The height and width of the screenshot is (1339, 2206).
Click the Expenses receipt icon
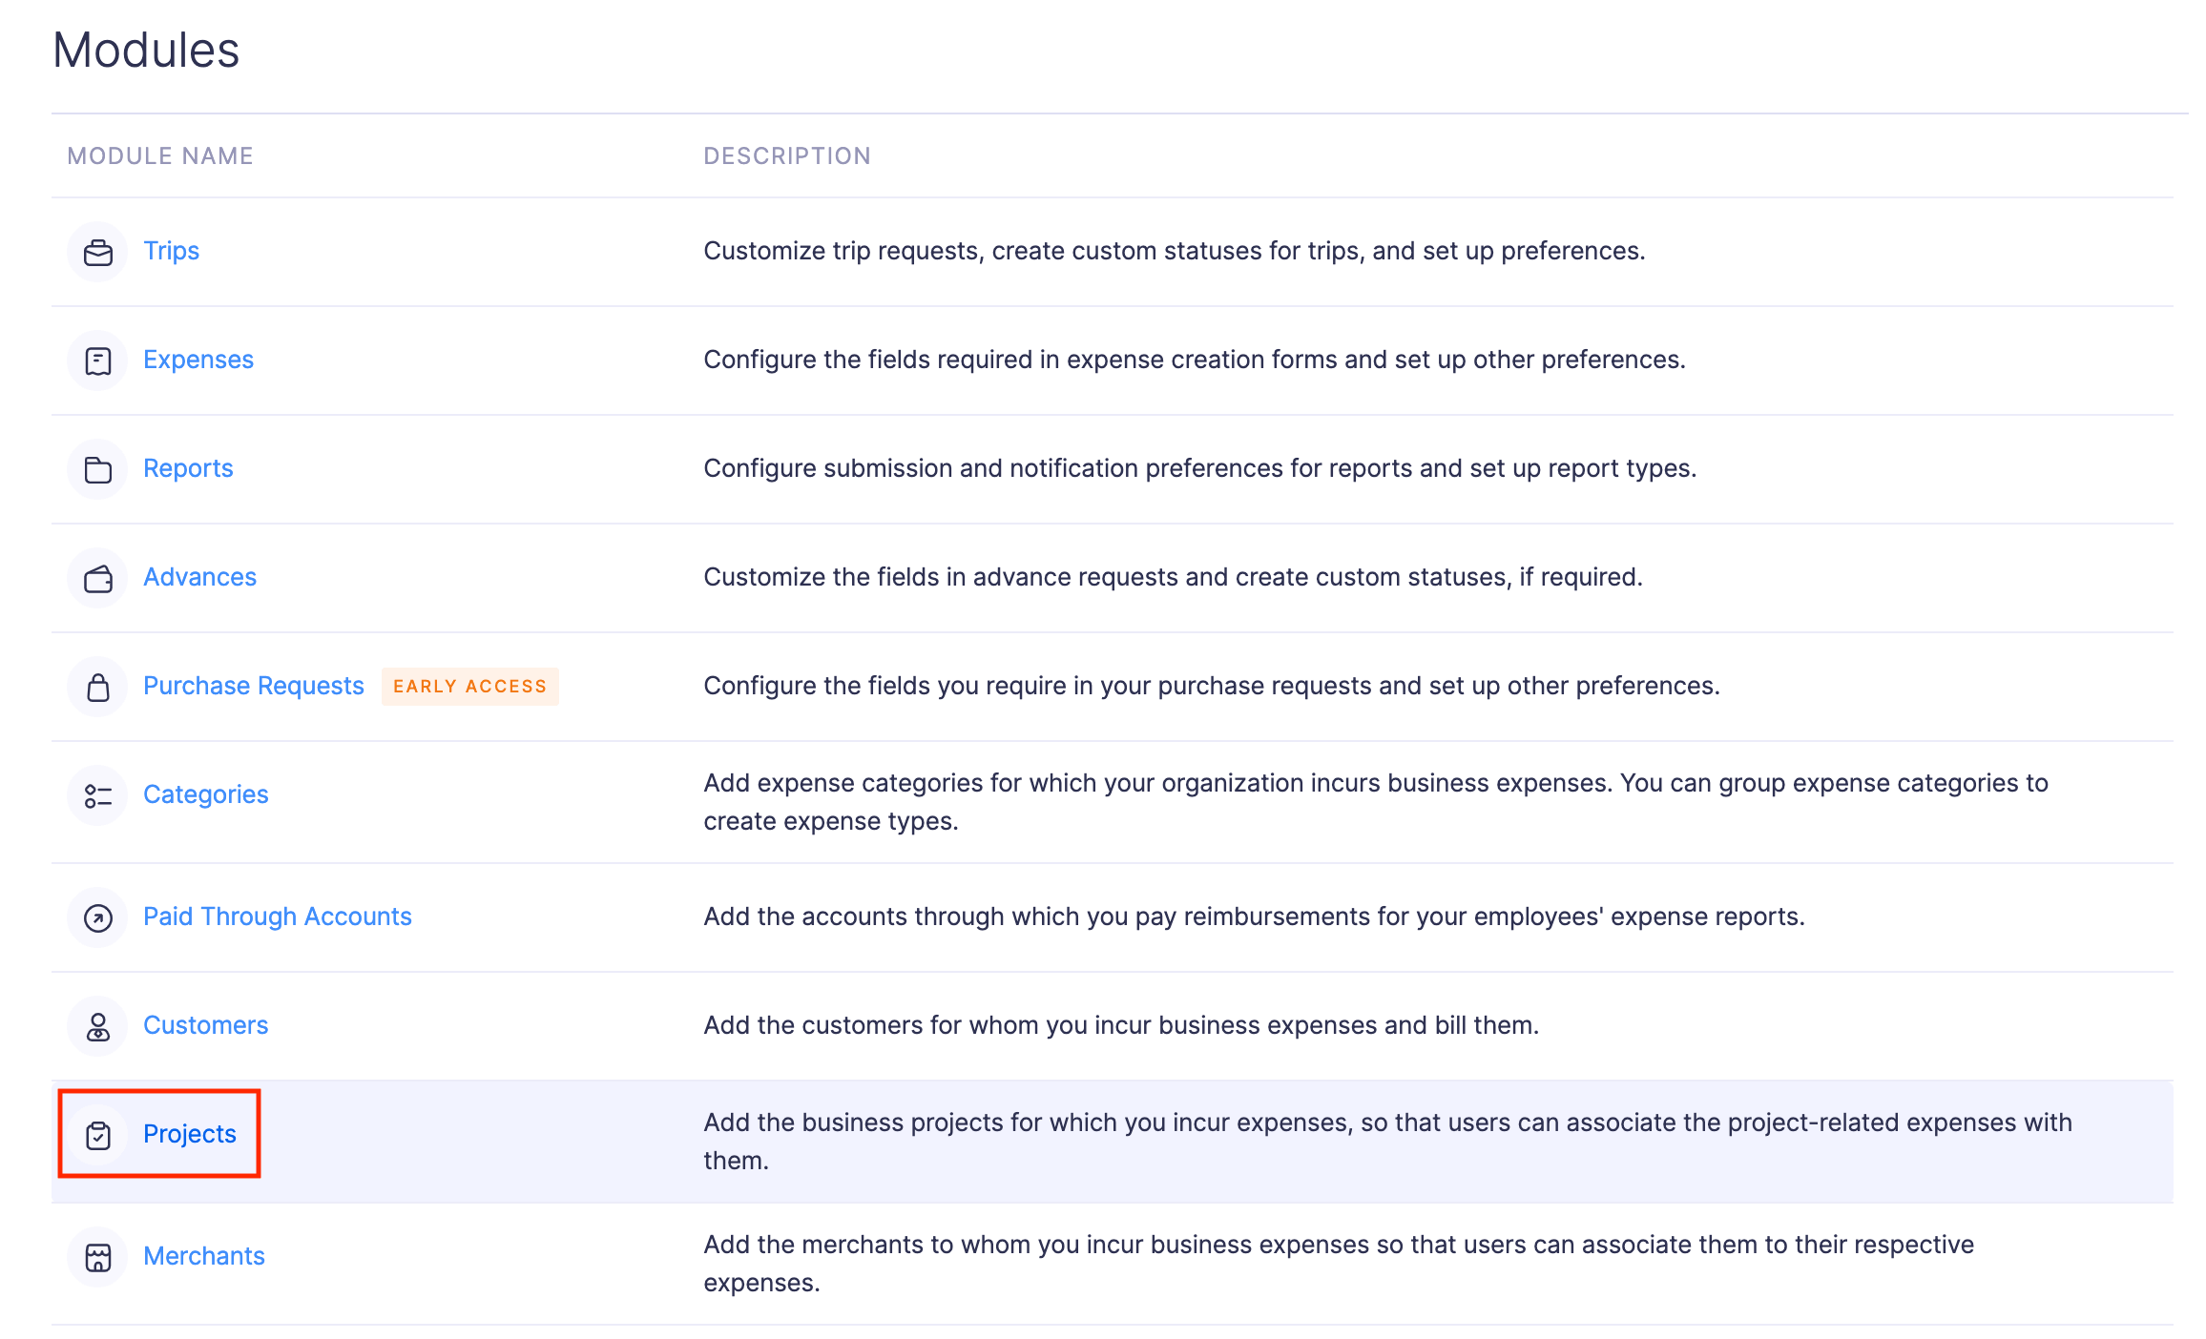97,360
